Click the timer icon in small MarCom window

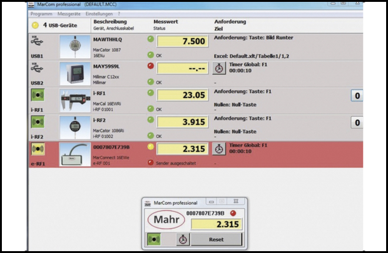(x=183, y=239)
